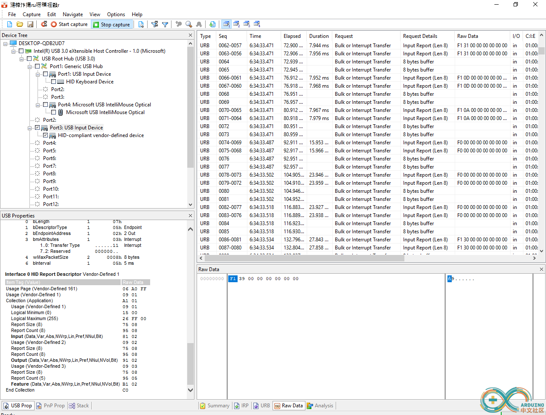The width and height of the screenshot is (546, 415).
Task: Click the Find Next arrow icon
Action: (x=199, y=24)
